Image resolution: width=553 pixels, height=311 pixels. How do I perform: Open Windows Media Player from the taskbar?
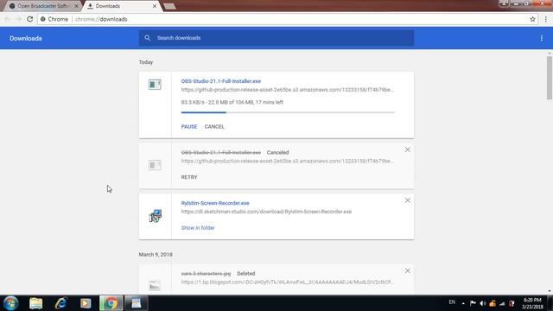pos(86,303)
